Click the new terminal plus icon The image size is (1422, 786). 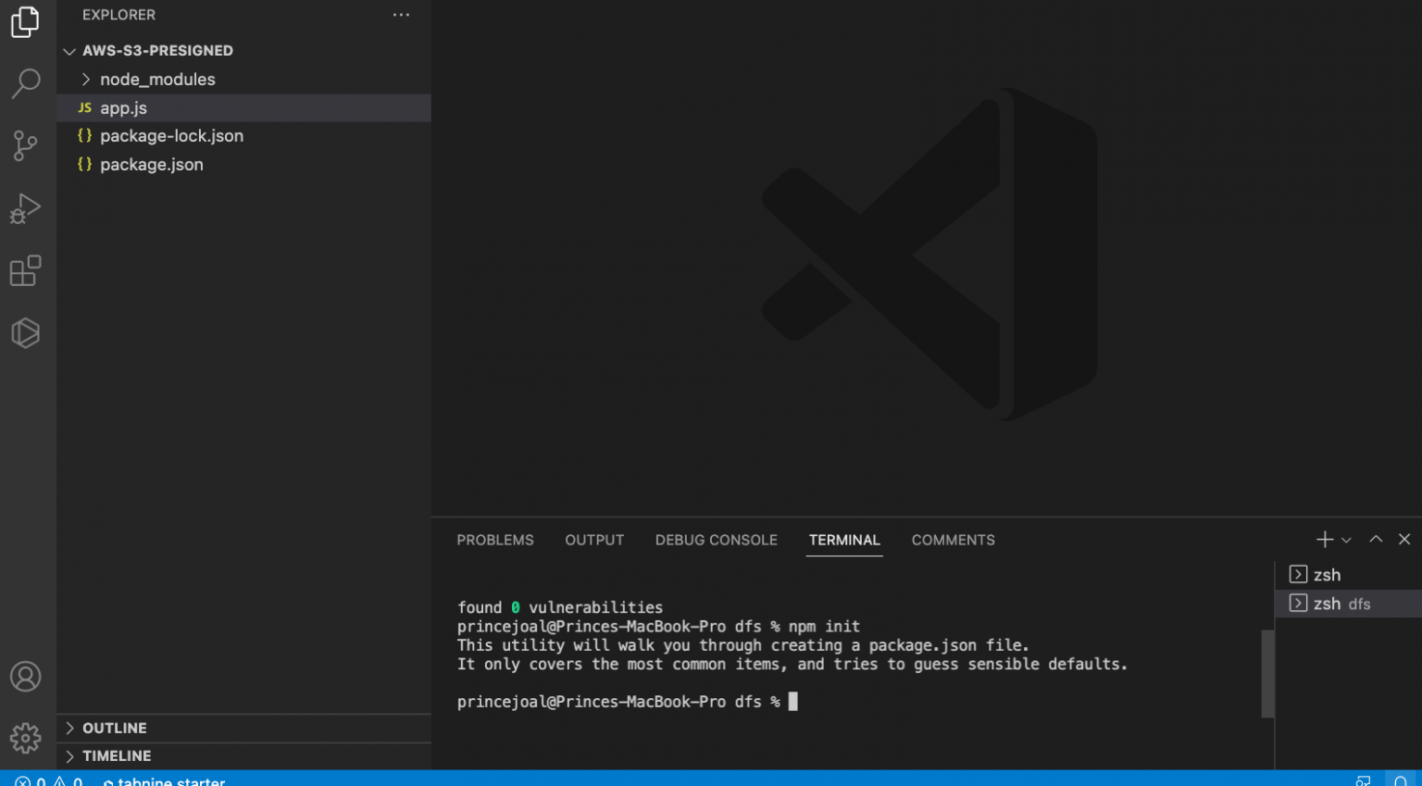(x=1324, y=540)
